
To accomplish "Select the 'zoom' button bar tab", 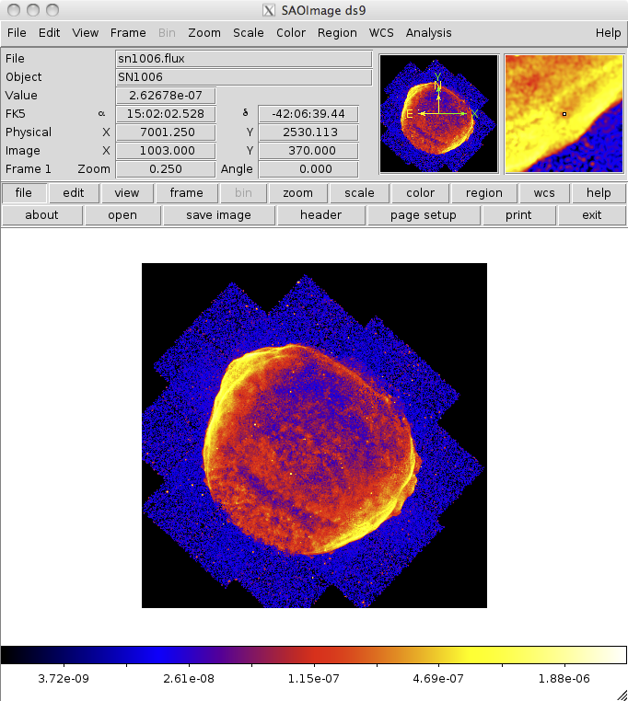I will tap(297, 193).
